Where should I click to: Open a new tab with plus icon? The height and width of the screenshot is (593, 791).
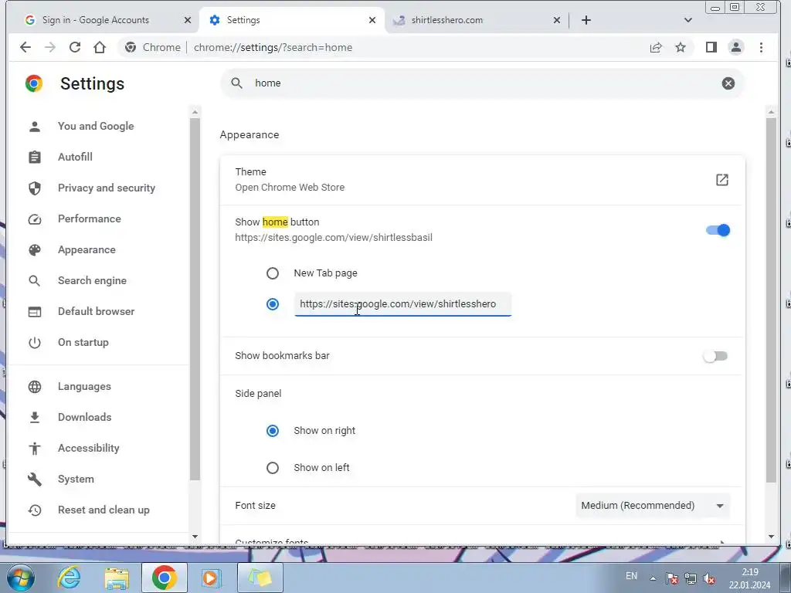coord(586,20)
